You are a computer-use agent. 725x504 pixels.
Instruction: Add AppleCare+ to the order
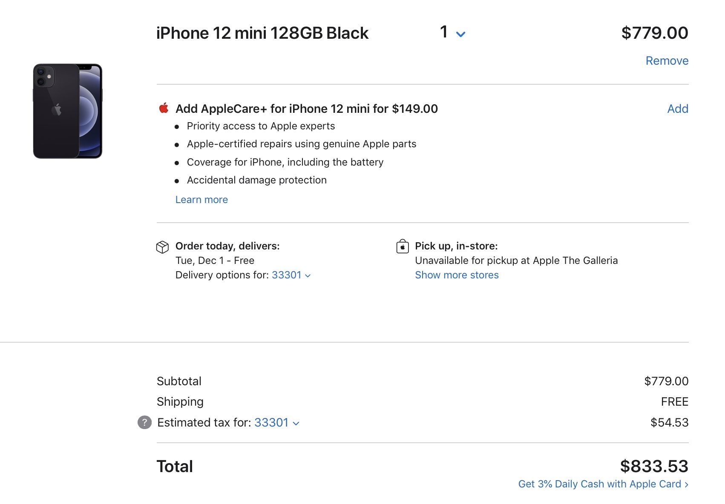[x=678, y=109]
